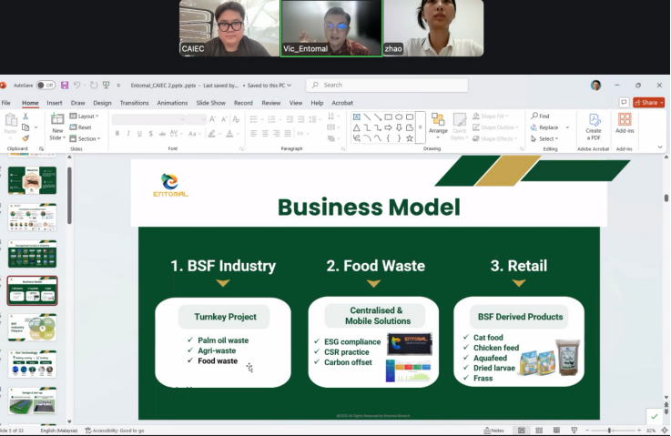Viewport: 671px width, 436px height.
Task: Toggle Normal view button in status bar
Action: (521, 430)
